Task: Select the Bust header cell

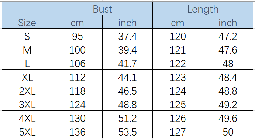Action: pyautogui.click(x=102, y=8)
